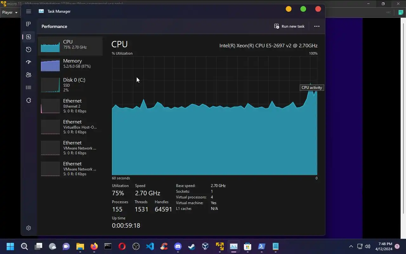Screen dimensions: 406x254
Task: Click the Sockets value 1
Action: pos(212,191)
